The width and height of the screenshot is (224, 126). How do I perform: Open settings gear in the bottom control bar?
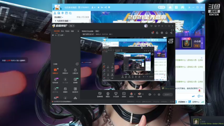[159, 94]
